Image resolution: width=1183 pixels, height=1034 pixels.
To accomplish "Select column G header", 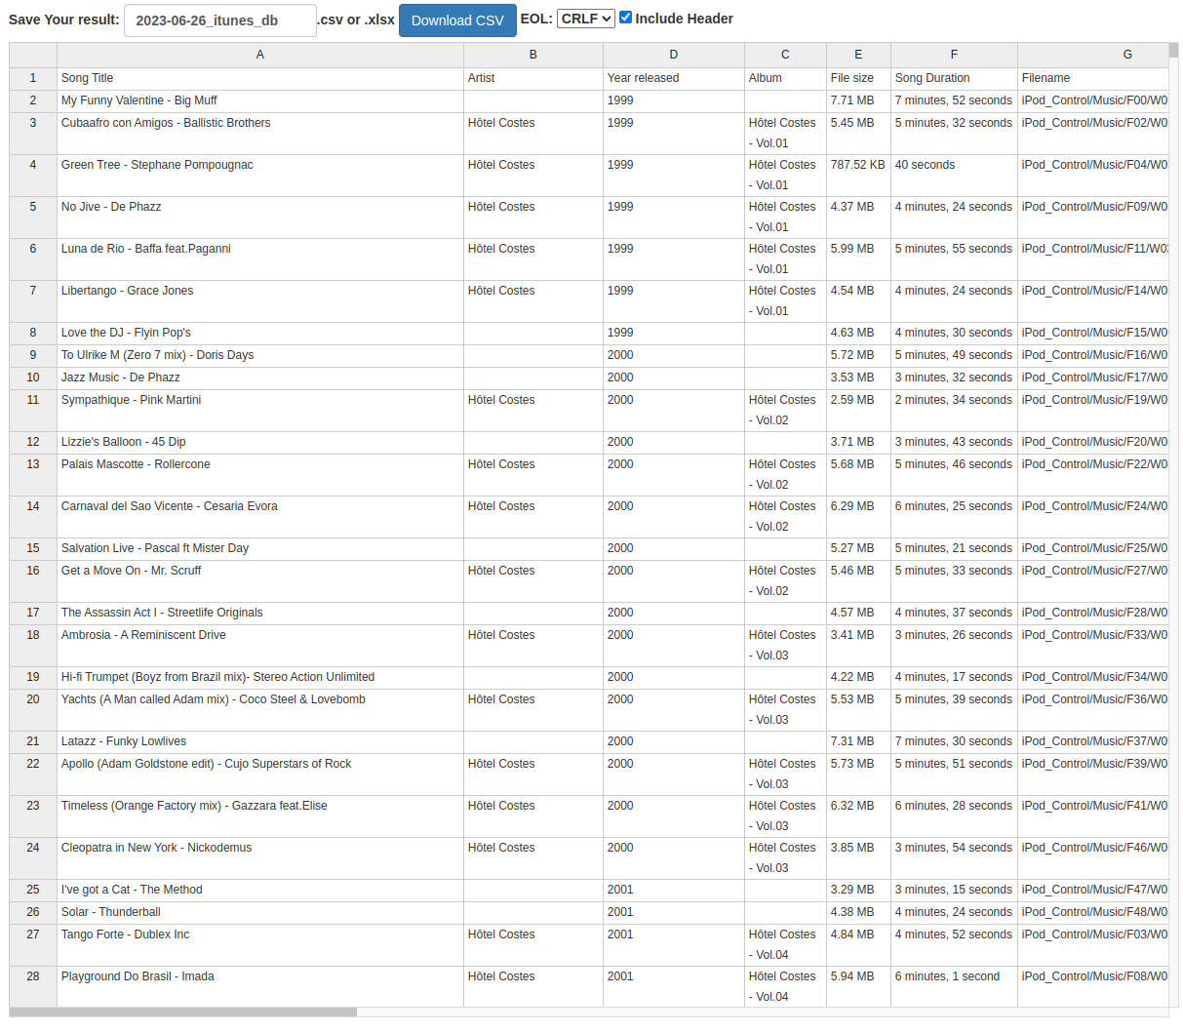I will (x=1093, y=55).
